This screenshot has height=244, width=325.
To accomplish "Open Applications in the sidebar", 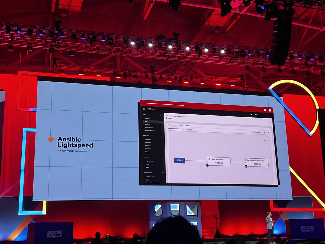I will (149, 180).
